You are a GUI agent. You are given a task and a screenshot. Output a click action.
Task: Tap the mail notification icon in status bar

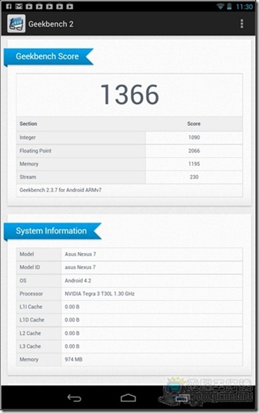[x=19, y=6]
